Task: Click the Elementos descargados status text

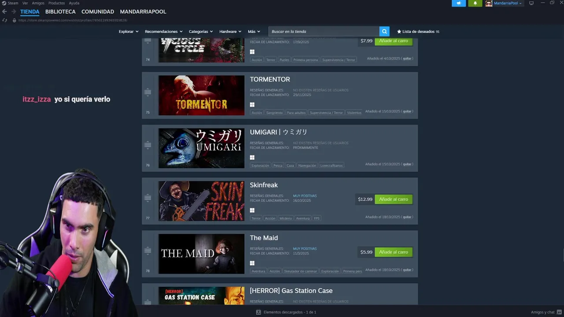Action: (x=289, y=312)
